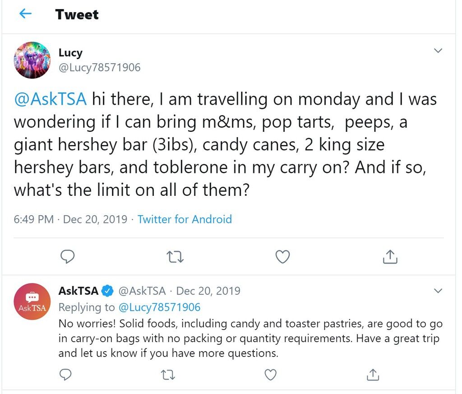Screen dimensions: 462x394
Task: Go back using the left arrow icon
Action: [25, 14]
